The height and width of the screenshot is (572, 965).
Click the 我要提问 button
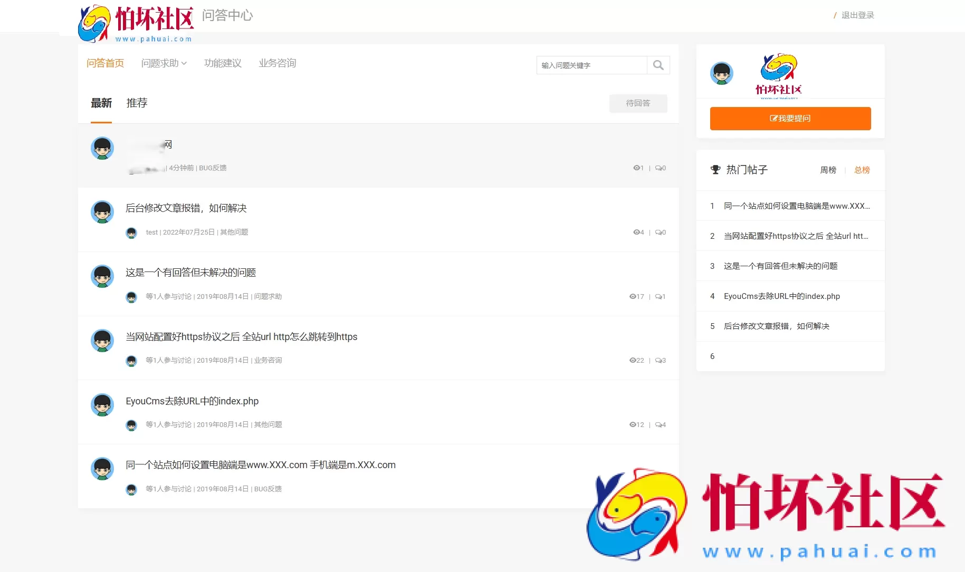pos(790,118)
